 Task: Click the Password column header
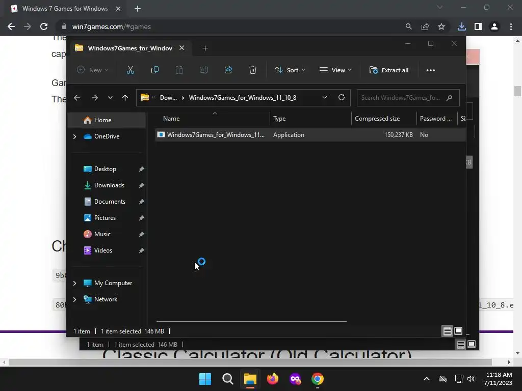436,119
